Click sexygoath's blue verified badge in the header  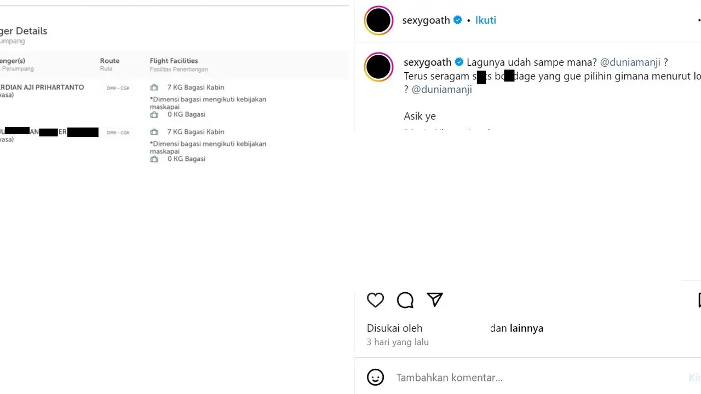coord(457,20)
